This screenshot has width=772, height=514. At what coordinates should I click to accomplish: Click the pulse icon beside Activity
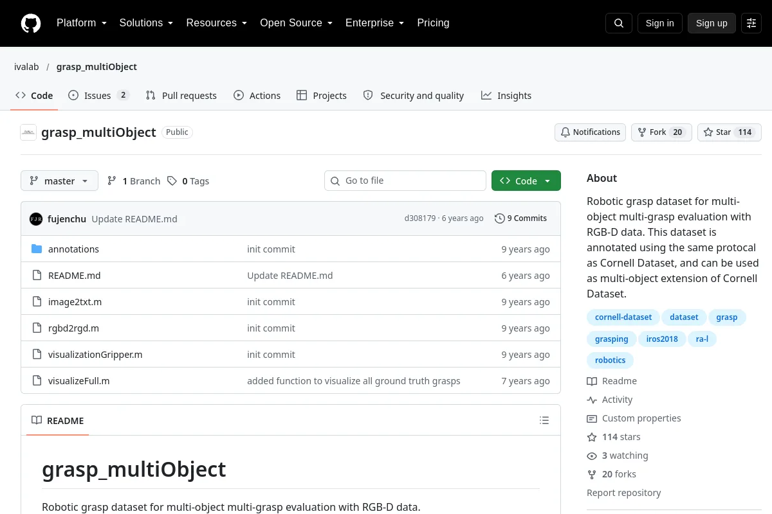click(x=592, y=400)
